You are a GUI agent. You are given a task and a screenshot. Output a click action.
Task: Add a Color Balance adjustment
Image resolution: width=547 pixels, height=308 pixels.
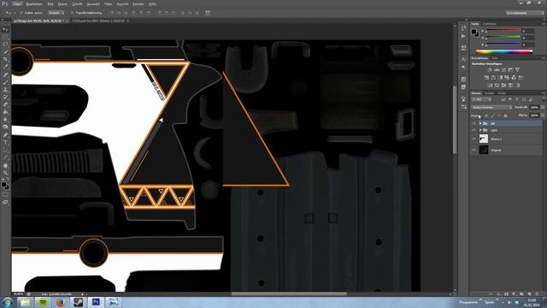click(x=493, y=78)
